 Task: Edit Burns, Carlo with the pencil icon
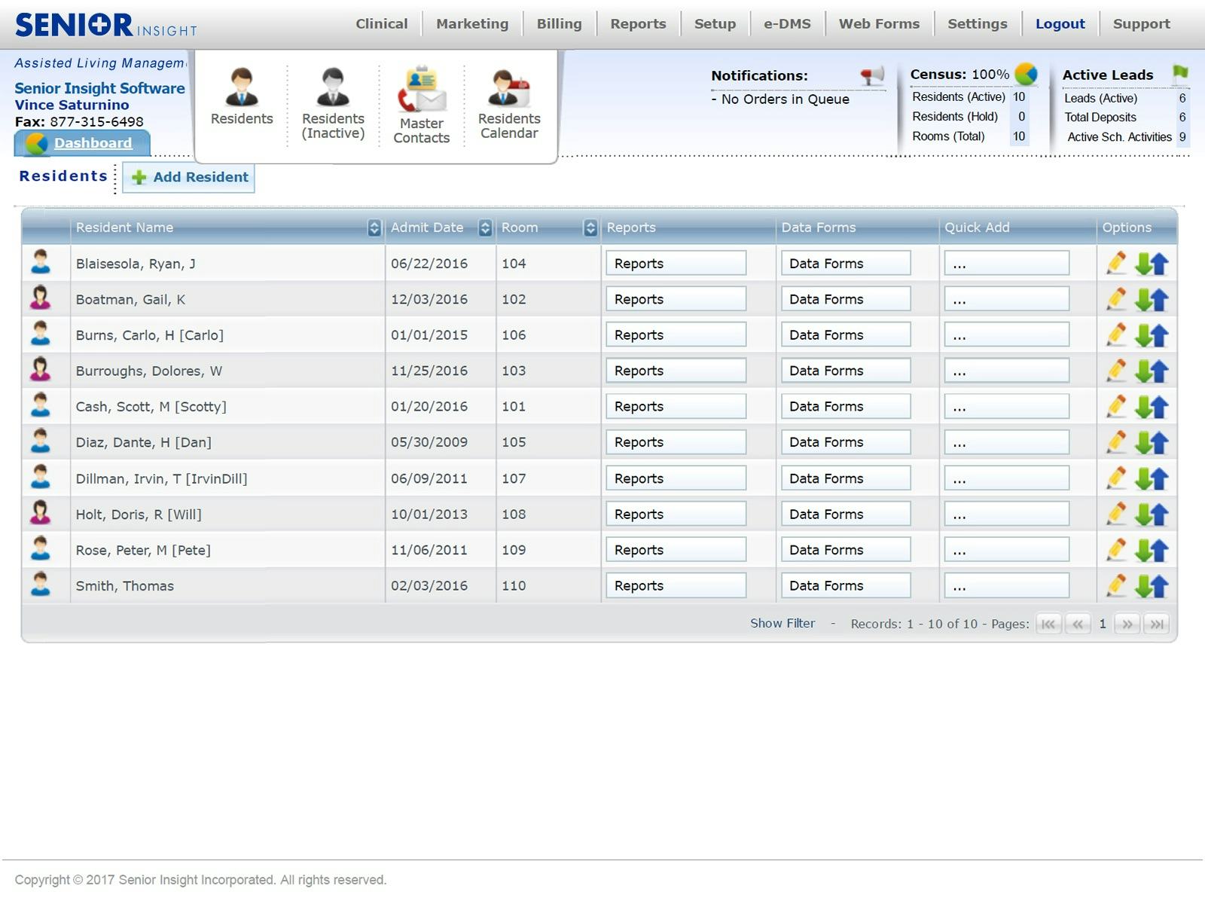pos(1115,334)
